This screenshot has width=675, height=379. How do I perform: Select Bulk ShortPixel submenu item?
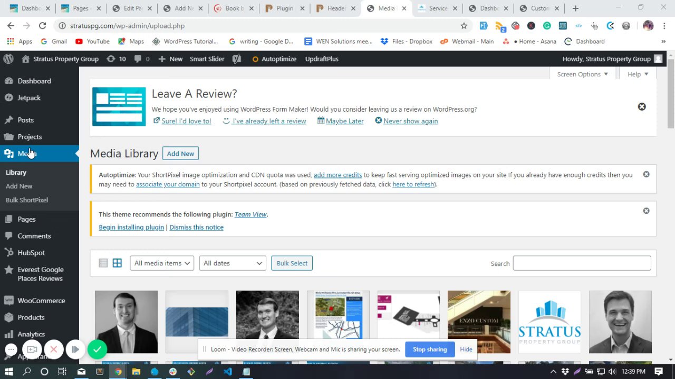[x=27, y=200]
